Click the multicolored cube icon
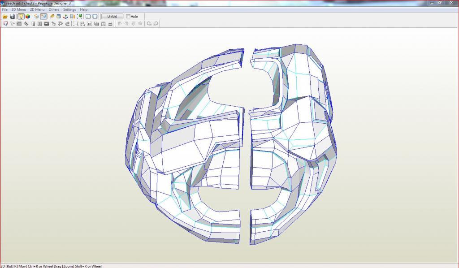The image size is (459, 268). [27, 17]
